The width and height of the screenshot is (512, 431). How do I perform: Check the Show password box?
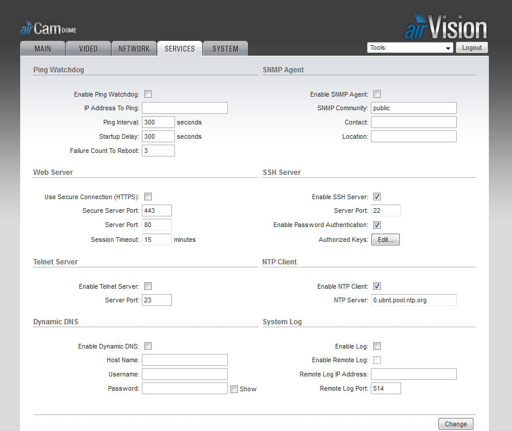click(234, 389)
